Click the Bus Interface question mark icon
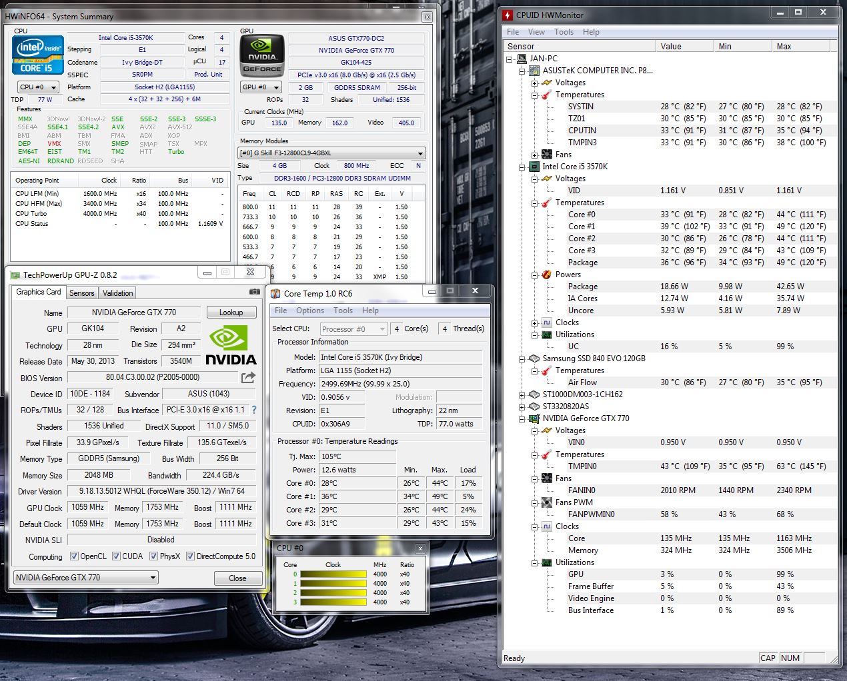Screen dimensions: 847x681 (253, 410)
